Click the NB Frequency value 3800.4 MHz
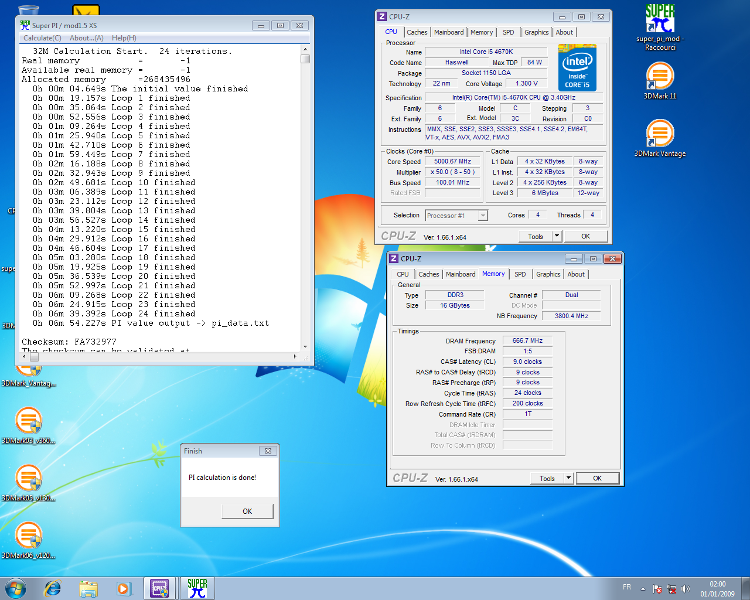The width and height of the screenshot is (750, 600). 571,316
